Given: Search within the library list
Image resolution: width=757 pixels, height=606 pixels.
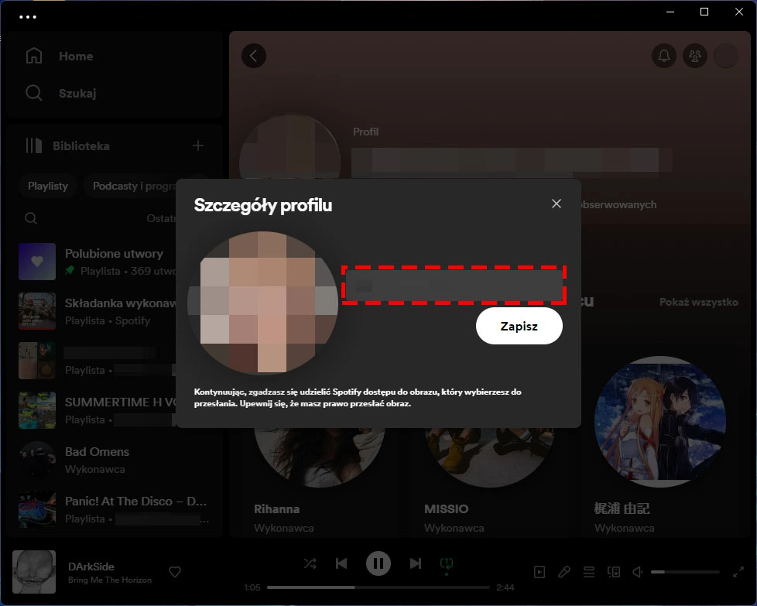Looking at the screenshot, I should tap(31, 218).
